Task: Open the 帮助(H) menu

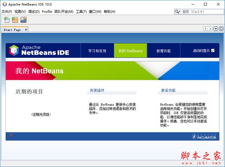Action: tap(109, 12)
